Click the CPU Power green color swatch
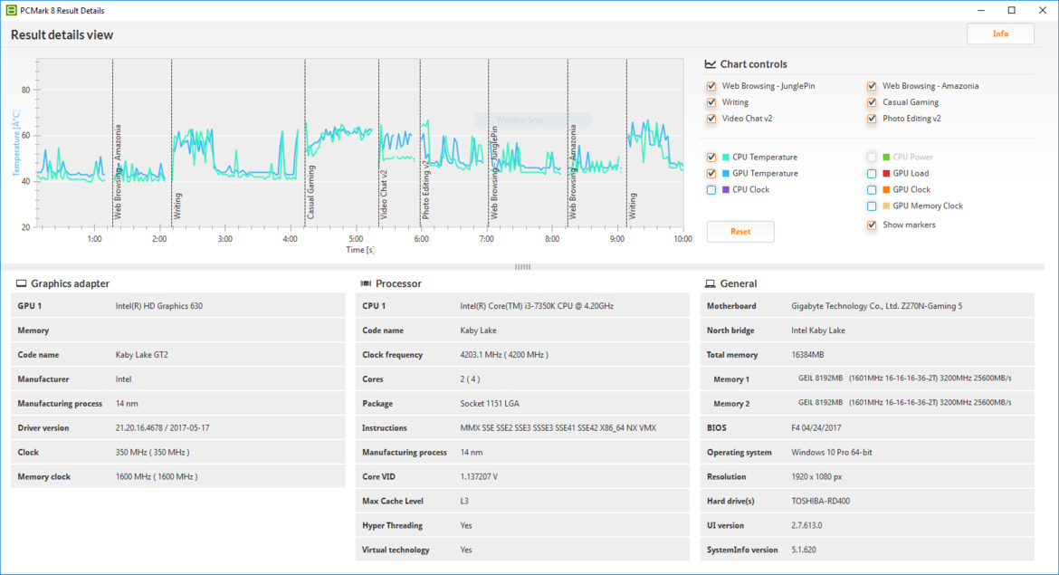1059x575 pixels. pos(886,158)
